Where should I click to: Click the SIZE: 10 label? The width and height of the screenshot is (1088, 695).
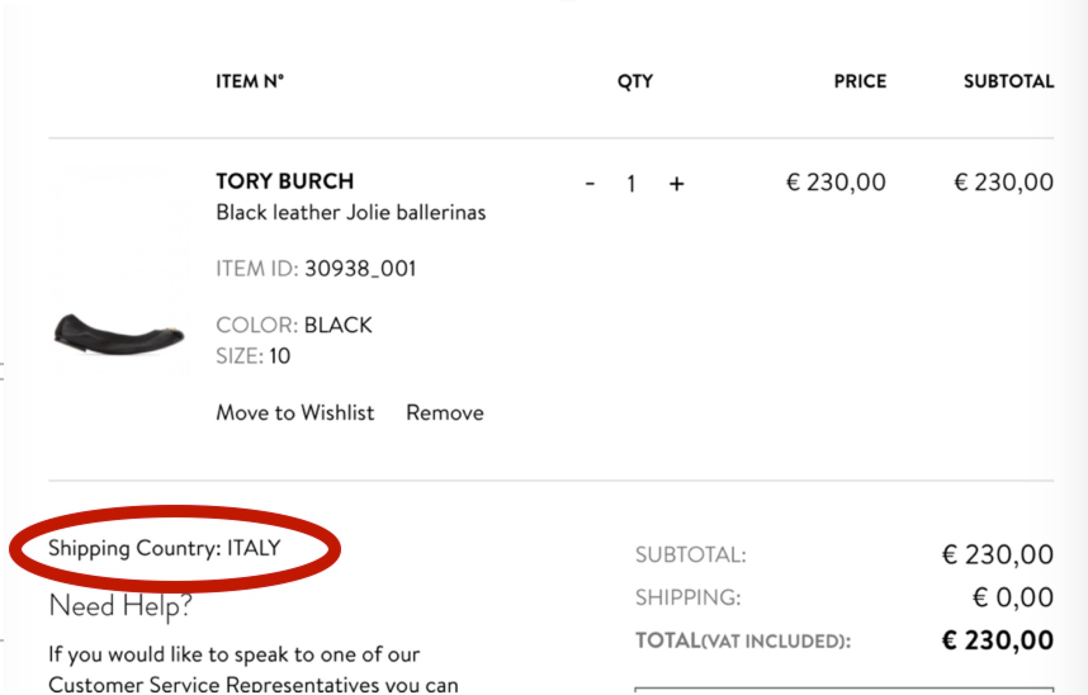253,356
